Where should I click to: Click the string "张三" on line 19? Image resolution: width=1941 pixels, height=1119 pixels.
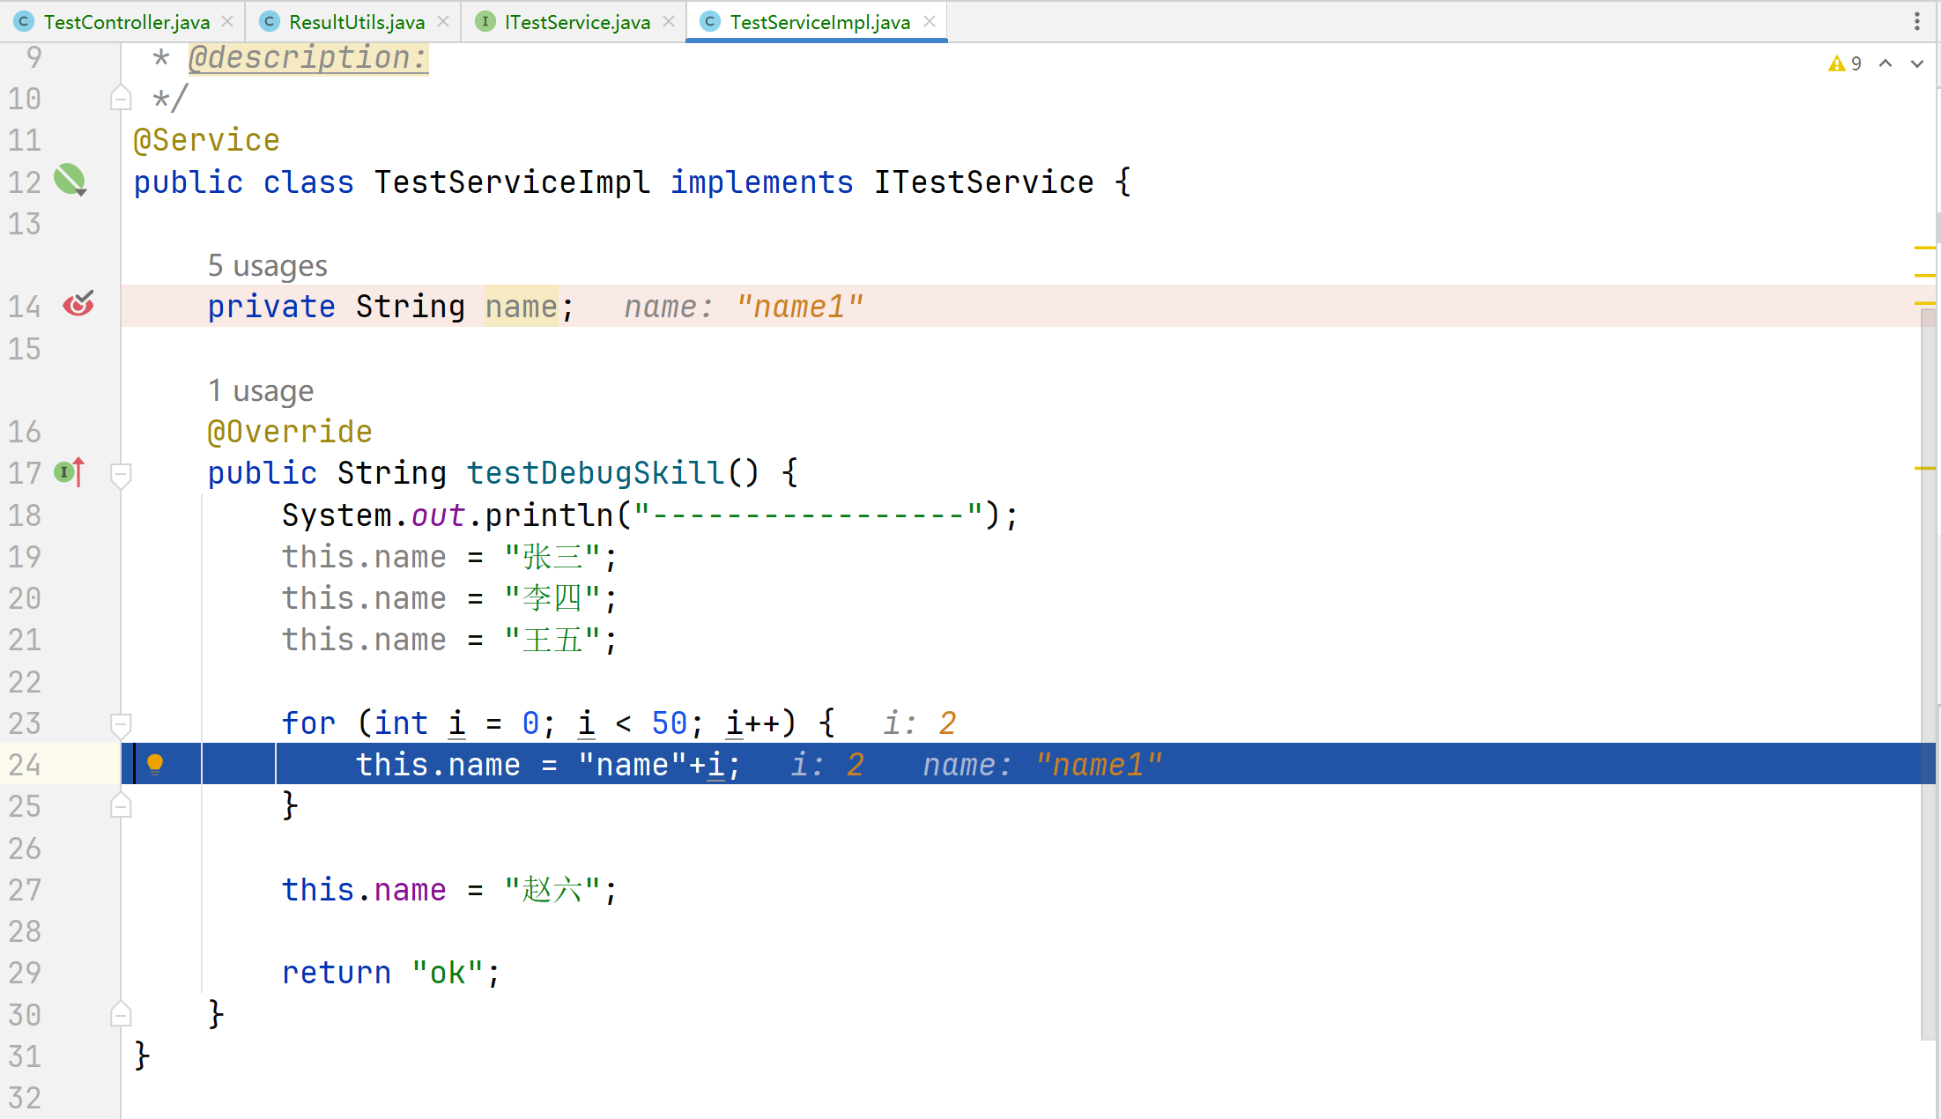coord(552,557)
